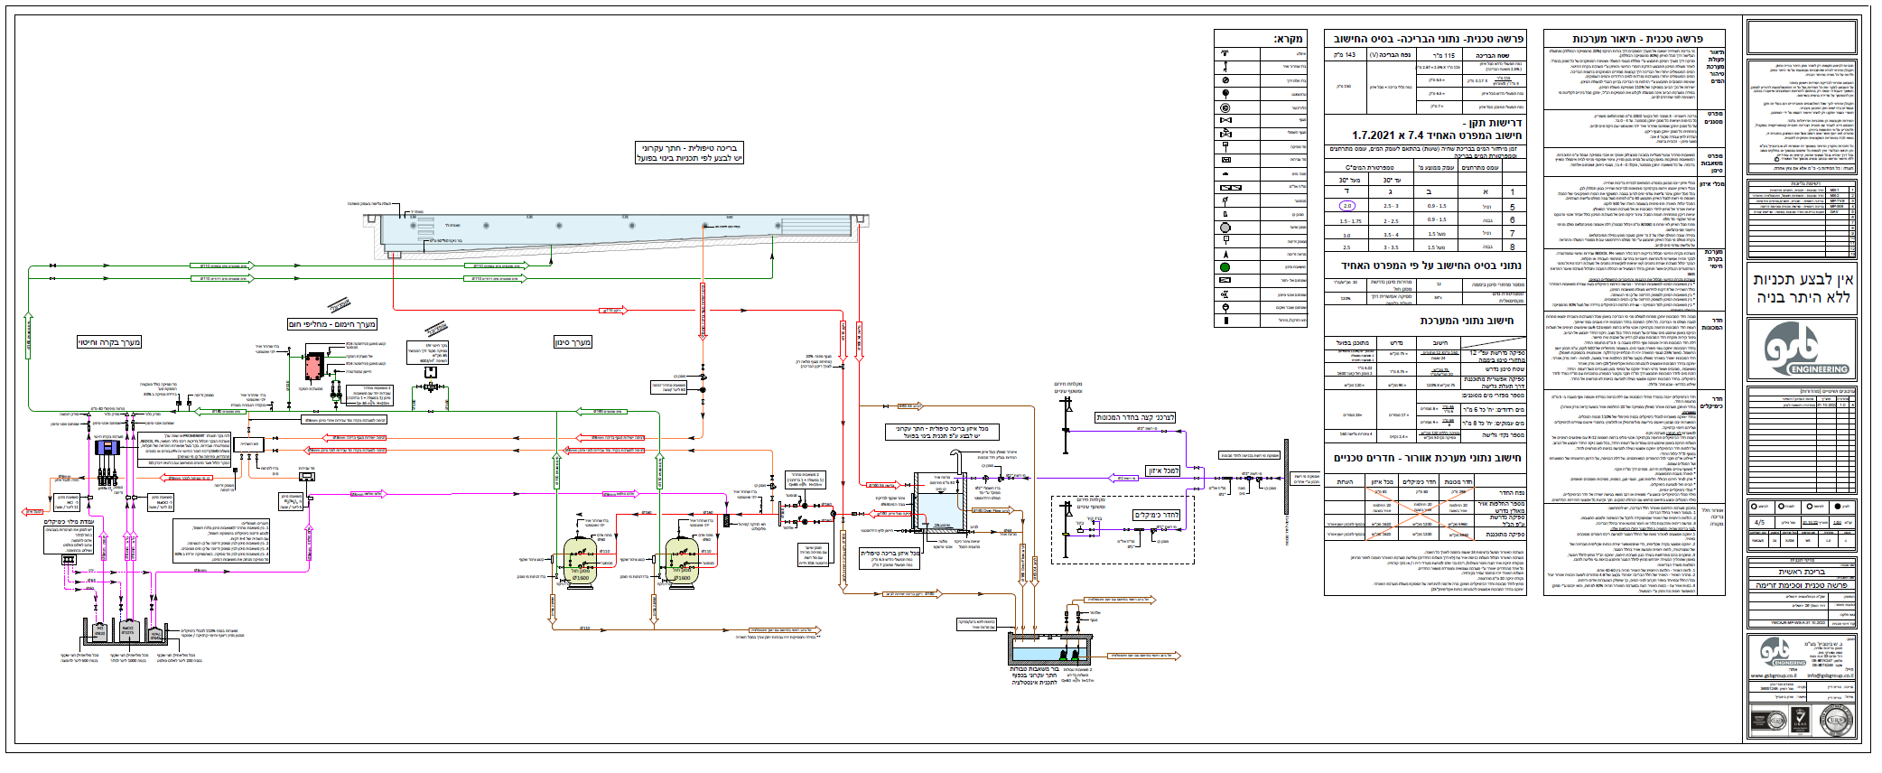Screen dimensions: 1882x773
Task: Click the red heat exchanger symbol
Action: point(314,366)
